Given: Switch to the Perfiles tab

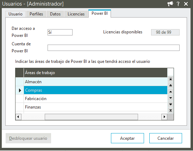Looking at the screenshot, I should click(x=36, y=14).
